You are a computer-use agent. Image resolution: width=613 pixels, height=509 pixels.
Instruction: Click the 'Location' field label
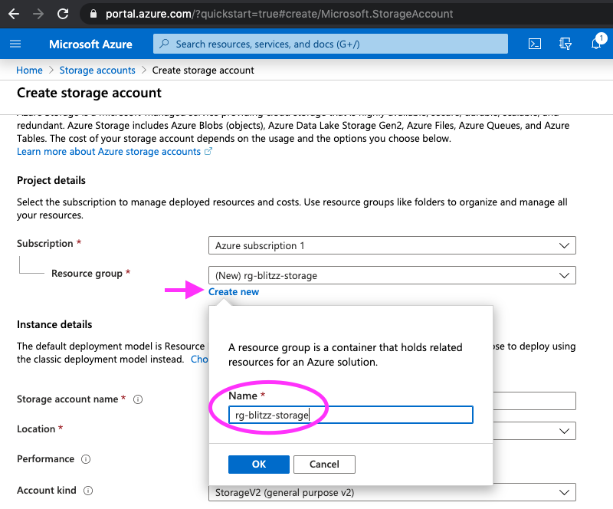click(x=36, y=429)
